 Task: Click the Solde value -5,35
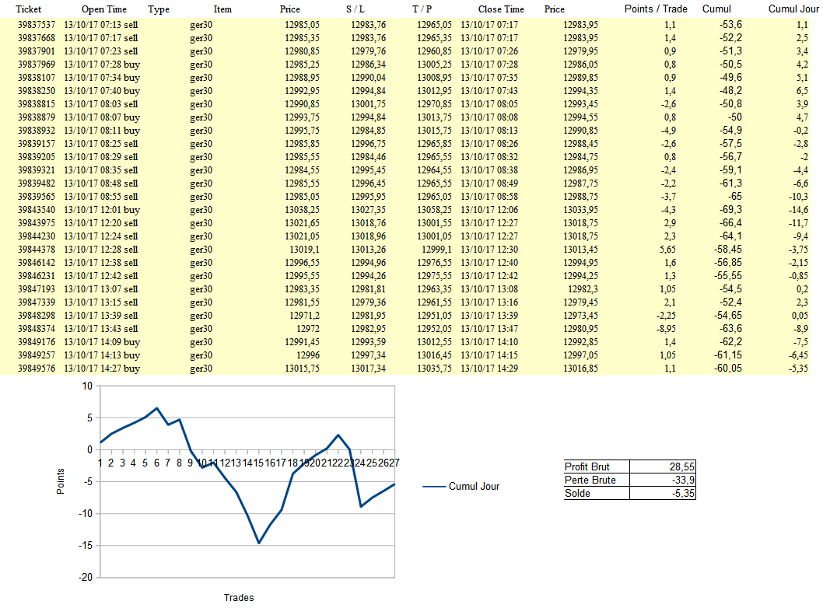(663, 493)
